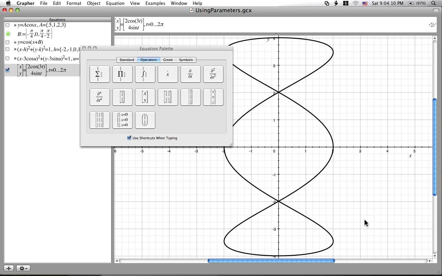This screenshot has height=276, width=442.
Task: Click the battery status icon
Action: click(411, 3)
